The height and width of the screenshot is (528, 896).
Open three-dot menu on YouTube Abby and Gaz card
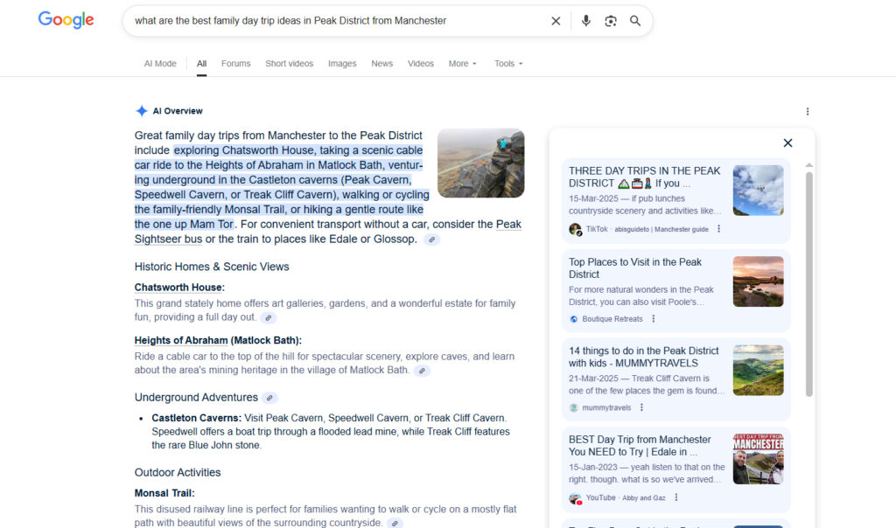tap(676, 497)
